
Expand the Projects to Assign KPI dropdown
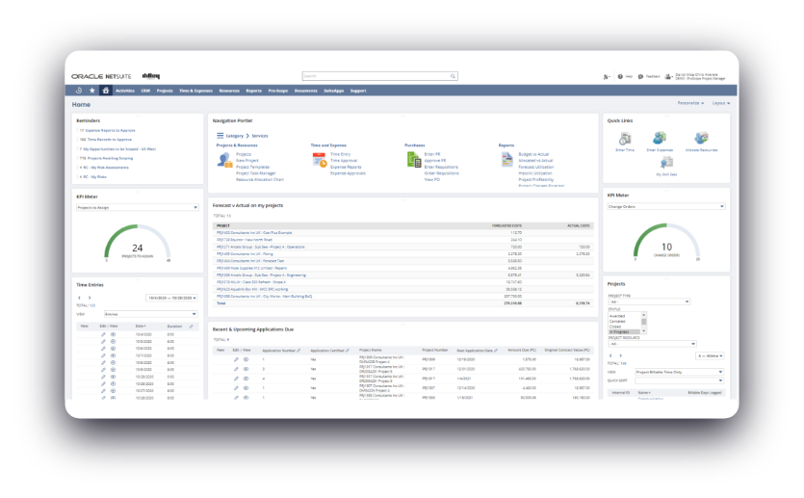point(137,206)
